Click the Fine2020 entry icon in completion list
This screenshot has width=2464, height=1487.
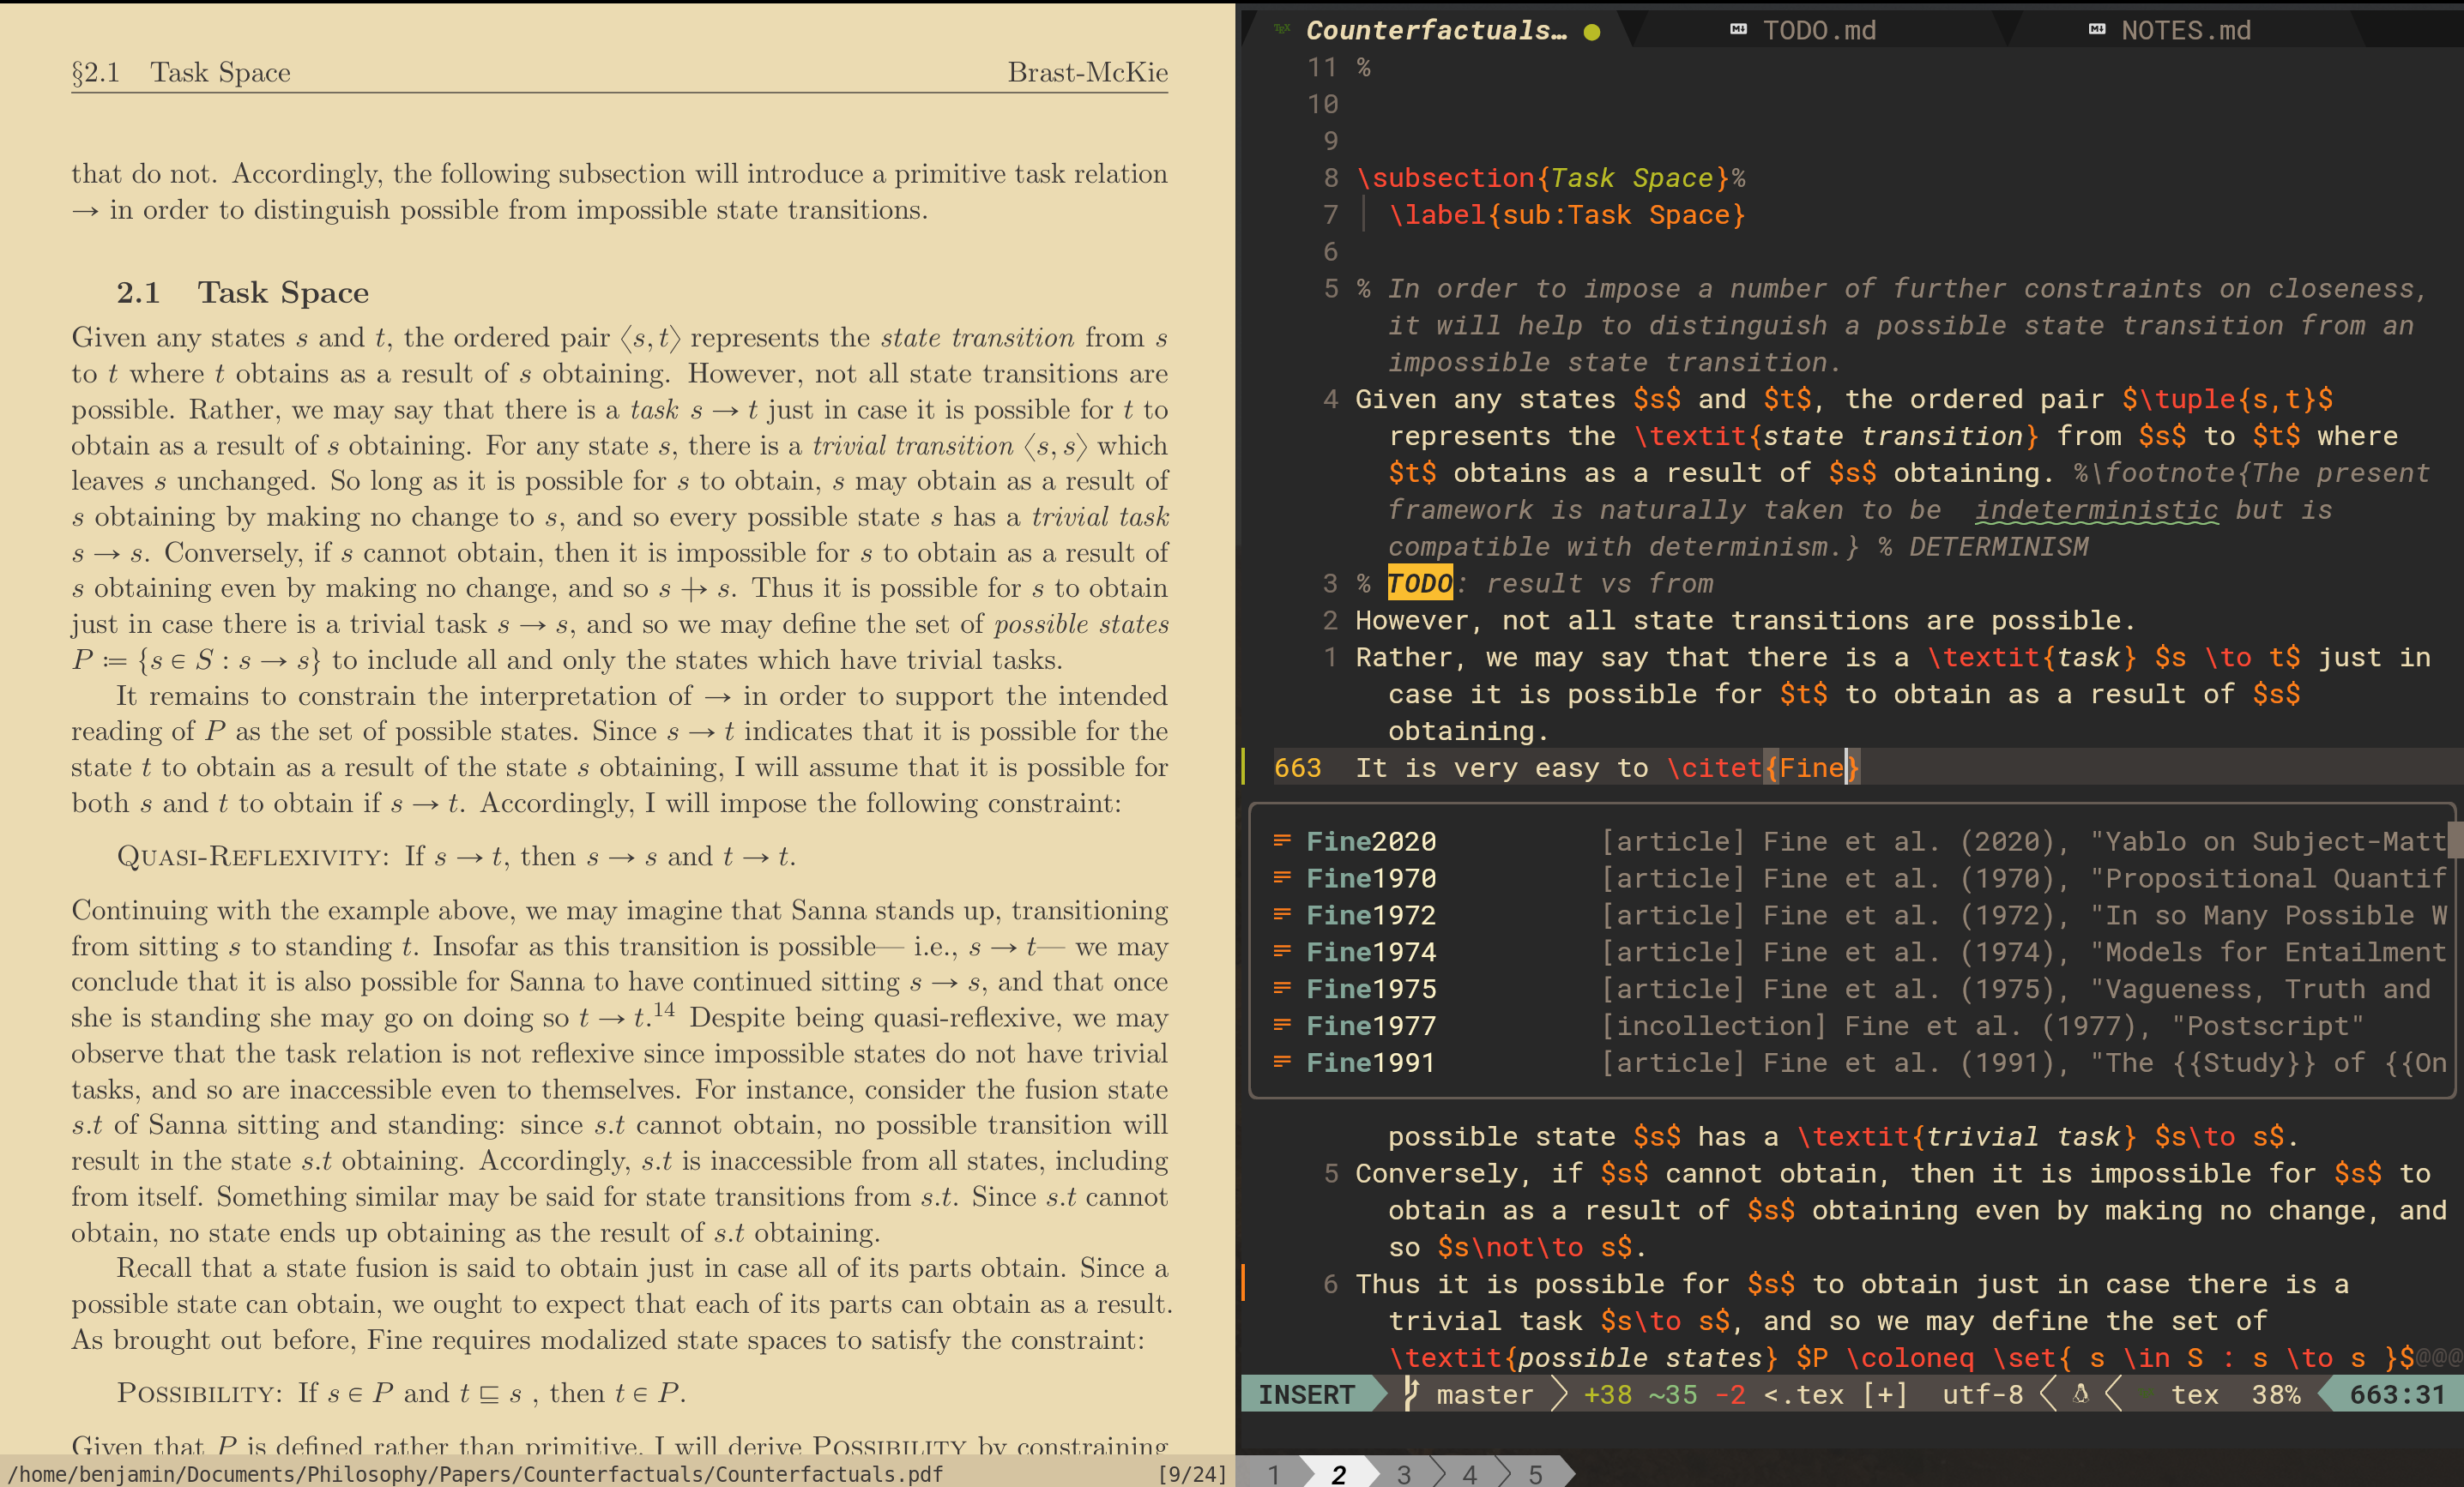pos(1282,840)
